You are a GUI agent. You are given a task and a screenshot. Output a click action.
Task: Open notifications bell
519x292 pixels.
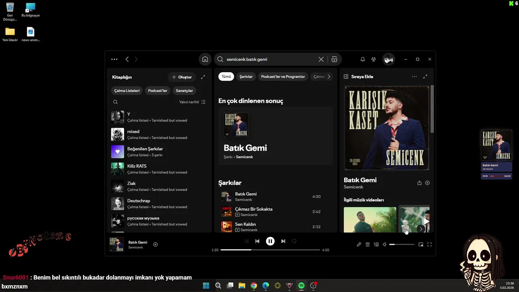362,59
